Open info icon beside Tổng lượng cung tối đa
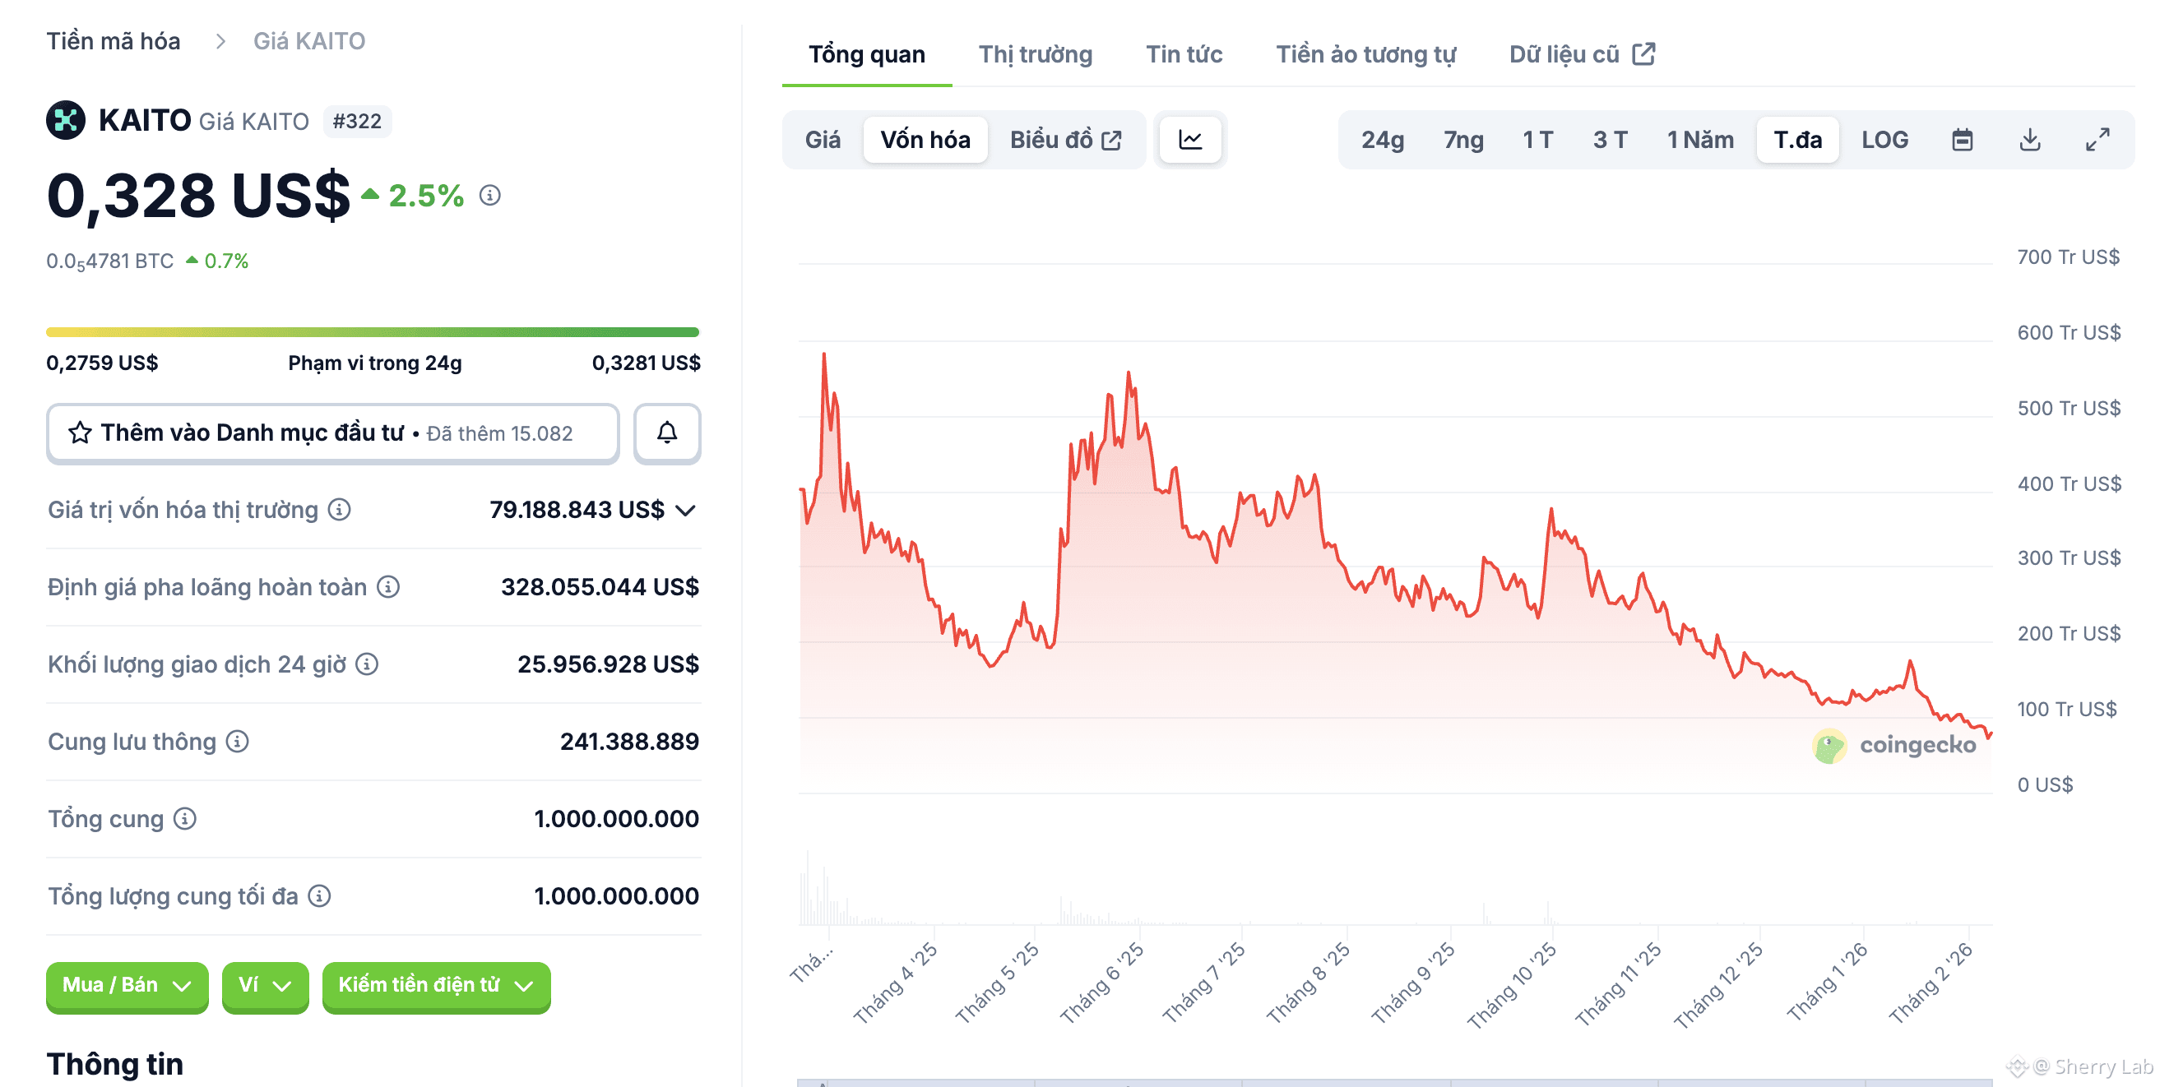 318,896
